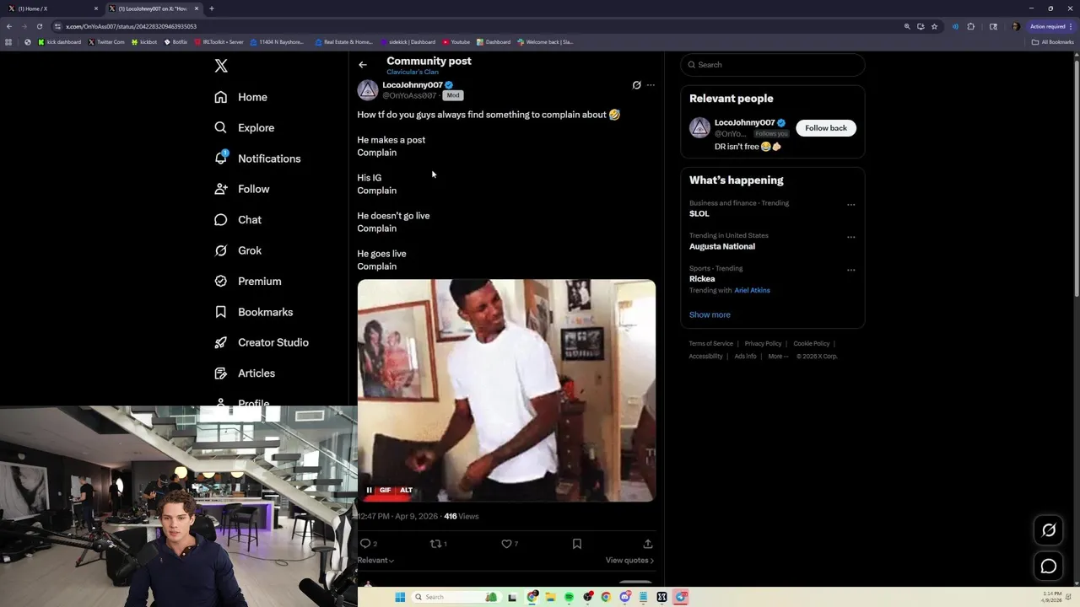Pause the GIF playback
Image resolution: width=1080 pixels, height=607 pixels.
point(369,490)
